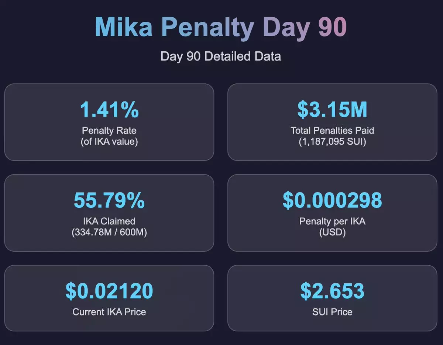This screenshot has height=345, width=443.
Task: Click the $3.15M total penalties figure
Action: click(x=332, y=109)
